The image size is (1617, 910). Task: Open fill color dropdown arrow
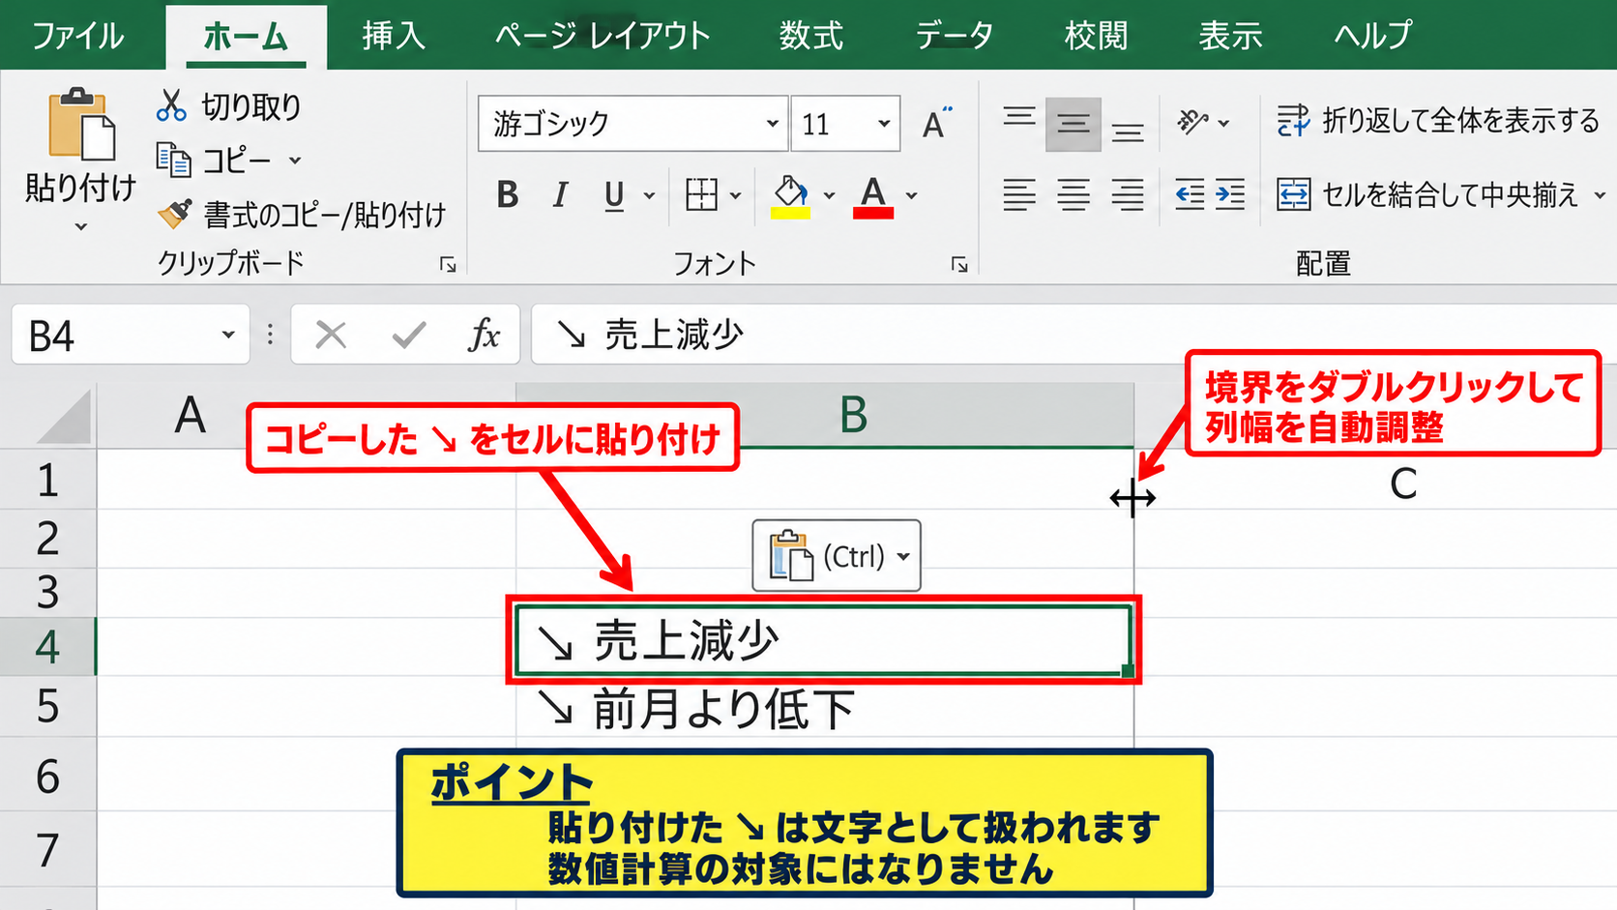[829, 196]
